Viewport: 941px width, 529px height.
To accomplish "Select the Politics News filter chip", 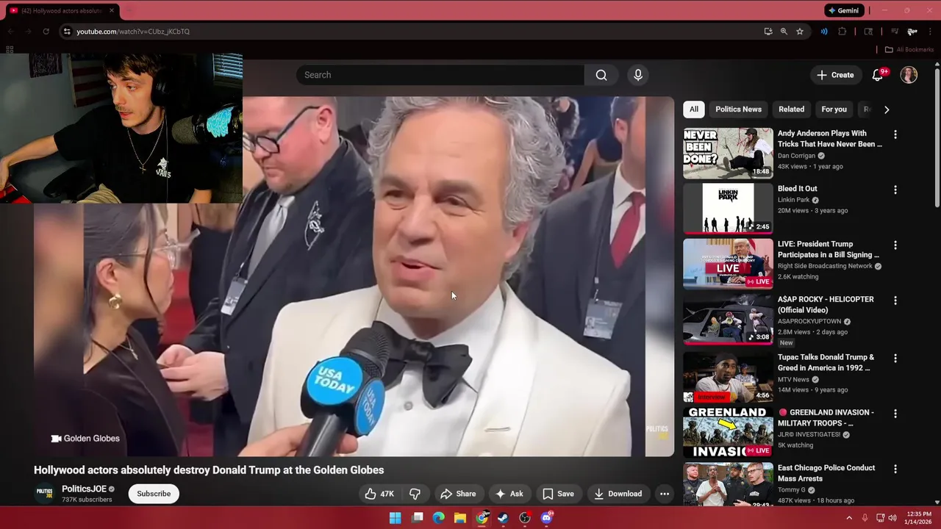I will (x=738, y=109).
